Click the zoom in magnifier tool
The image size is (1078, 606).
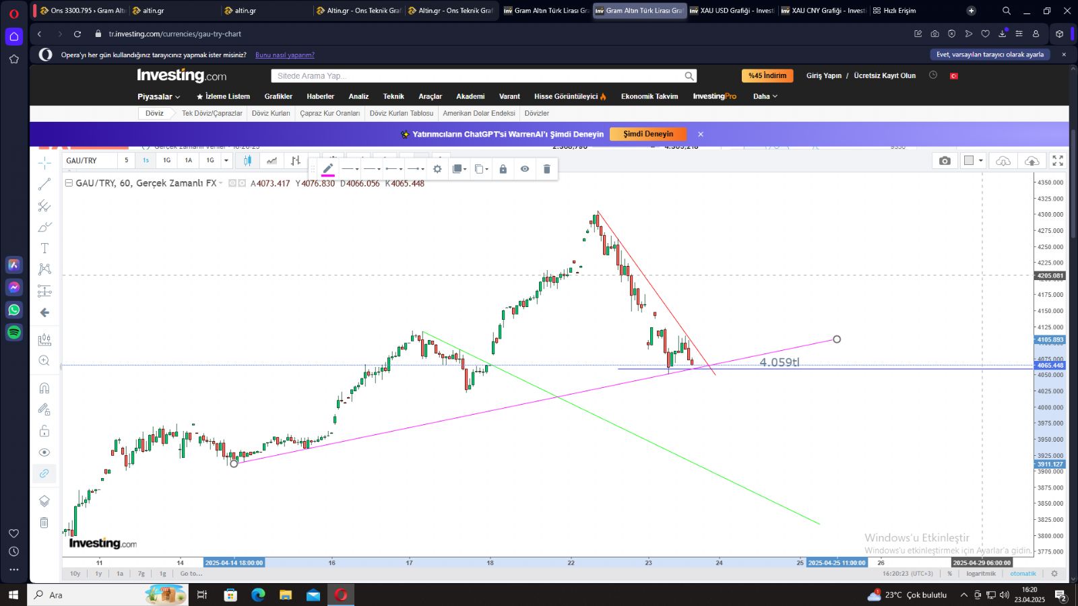44,361
